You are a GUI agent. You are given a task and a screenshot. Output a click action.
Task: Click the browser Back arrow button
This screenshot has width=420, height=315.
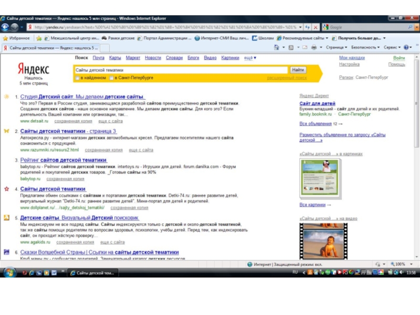point(5,27)
